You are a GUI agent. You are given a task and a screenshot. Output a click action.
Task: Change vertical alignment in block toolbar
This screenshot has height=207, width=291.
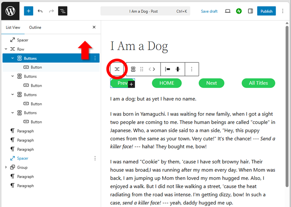coord(178,69)
